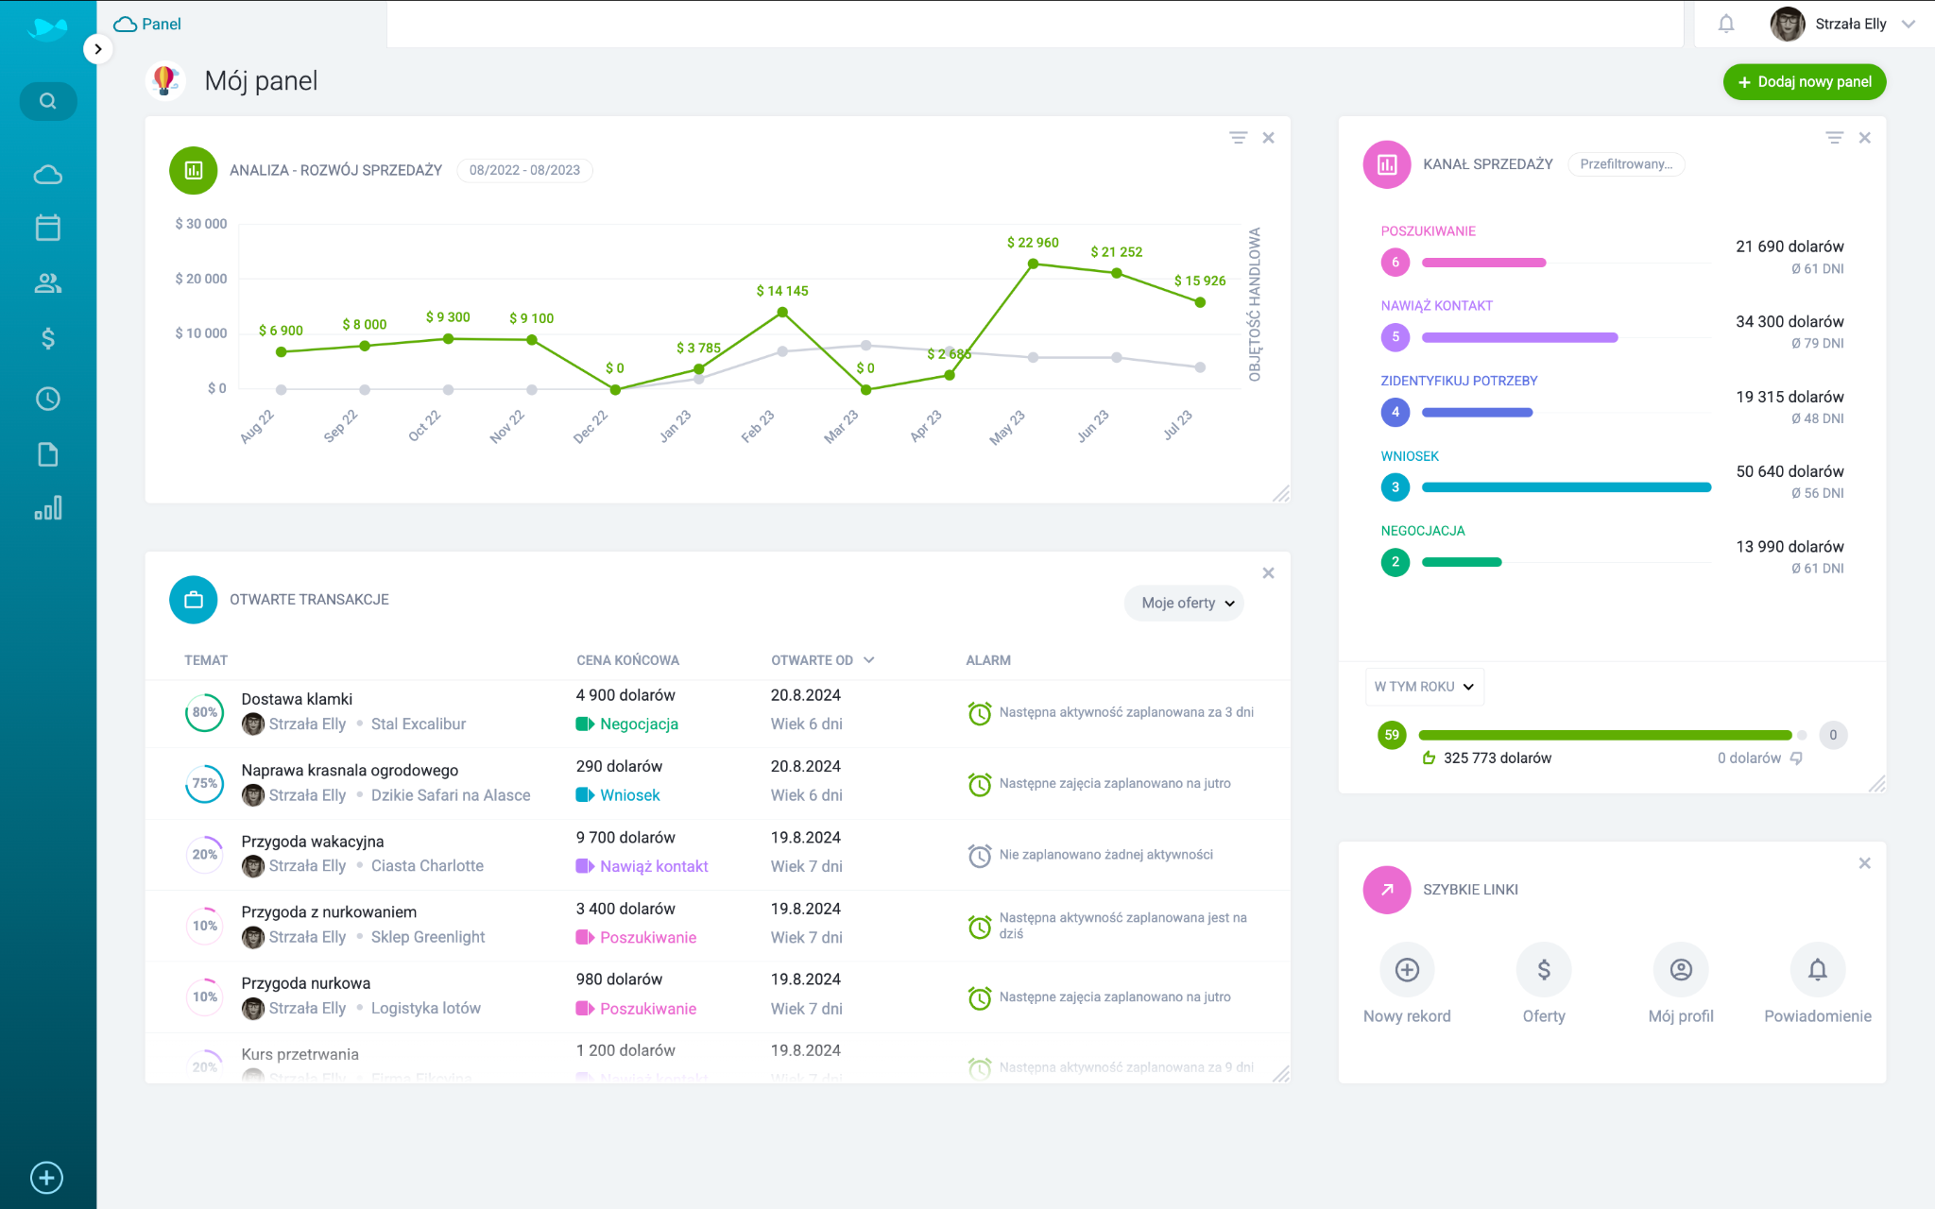Viewport: 1935px width, 1209px height.
Task: Select the activities clock icon in sidebar
Action: click(x=46, y=398)
